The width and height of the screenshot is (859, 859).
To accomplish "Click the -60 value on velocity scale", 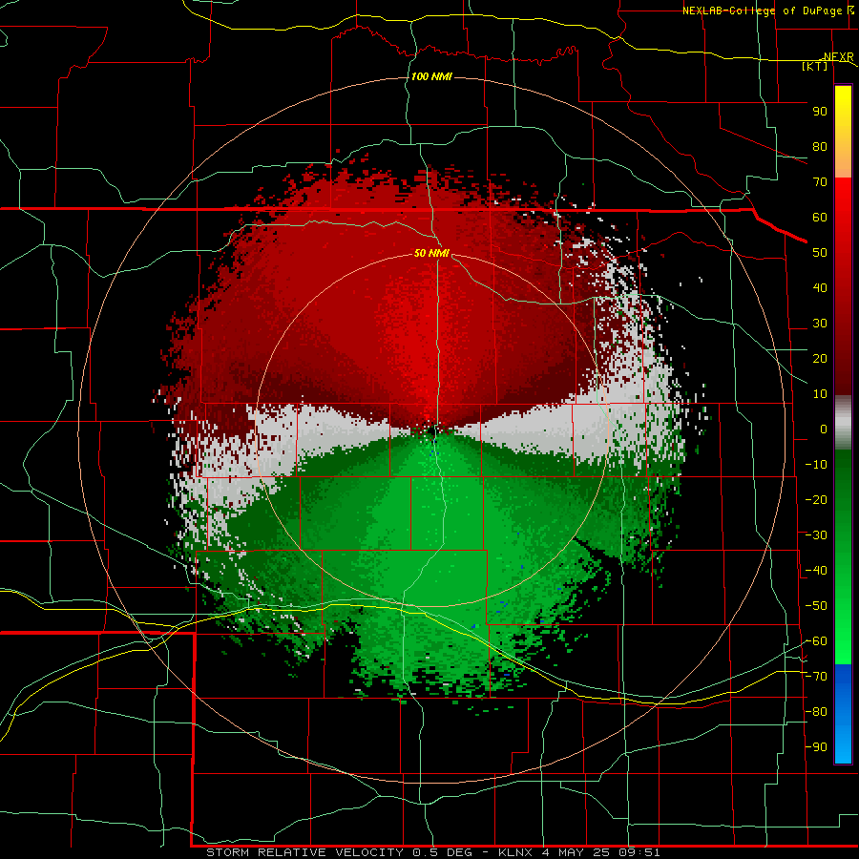I will pyautogui.click(x=816, y=641).
